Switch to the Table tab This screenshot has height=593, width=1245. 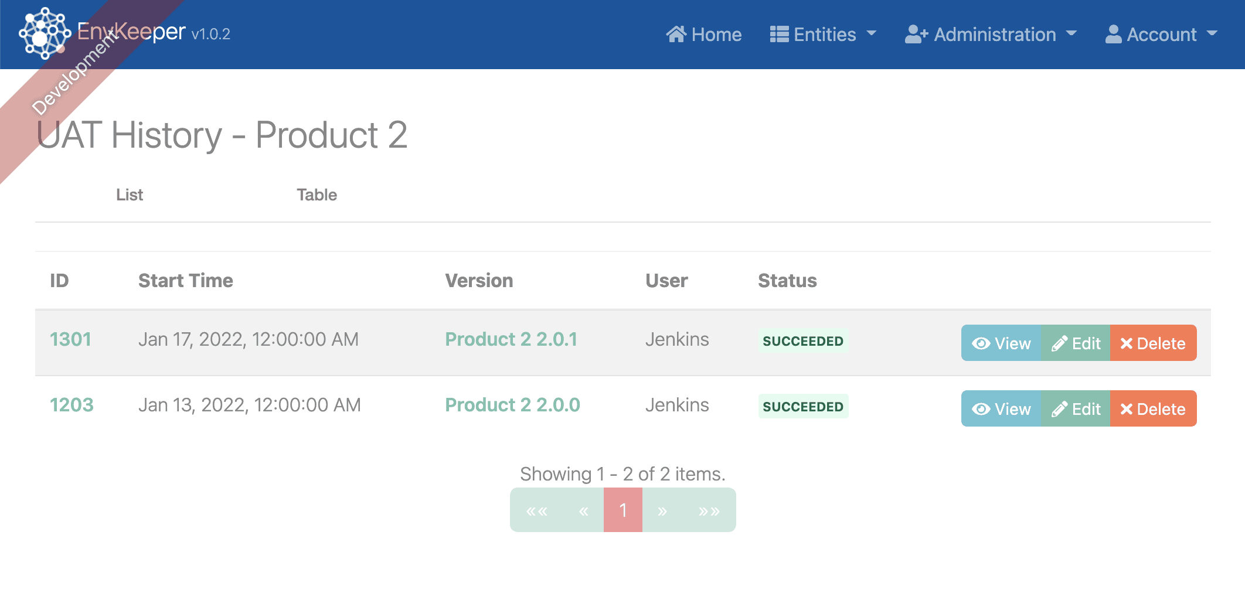pos(317,195)
